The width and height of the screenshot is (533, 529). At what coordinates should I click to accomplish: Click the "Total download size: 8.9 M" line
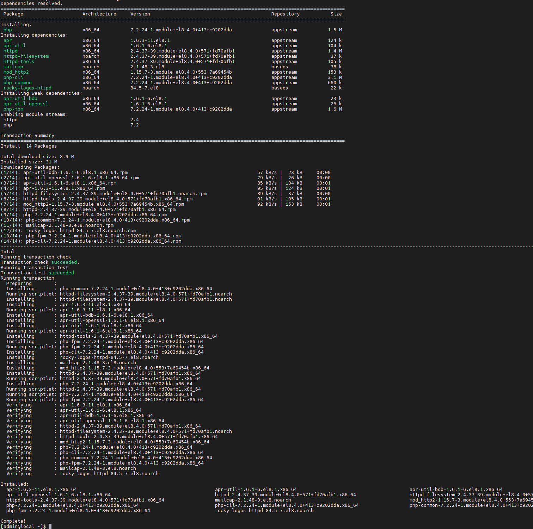[x=37, y=157]
